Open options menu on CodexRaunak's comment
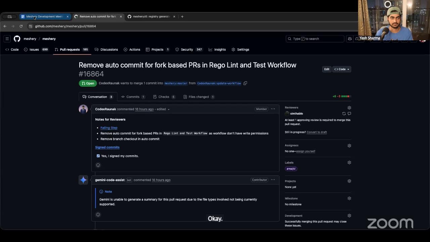Screen dimensions: 430x242 pos(273,109)
